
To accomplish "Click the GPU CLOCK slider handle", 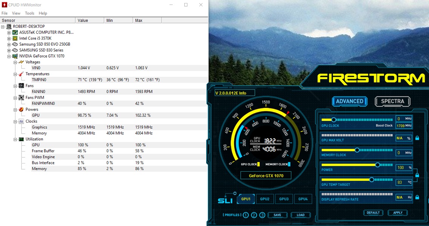I will (333, 119).
